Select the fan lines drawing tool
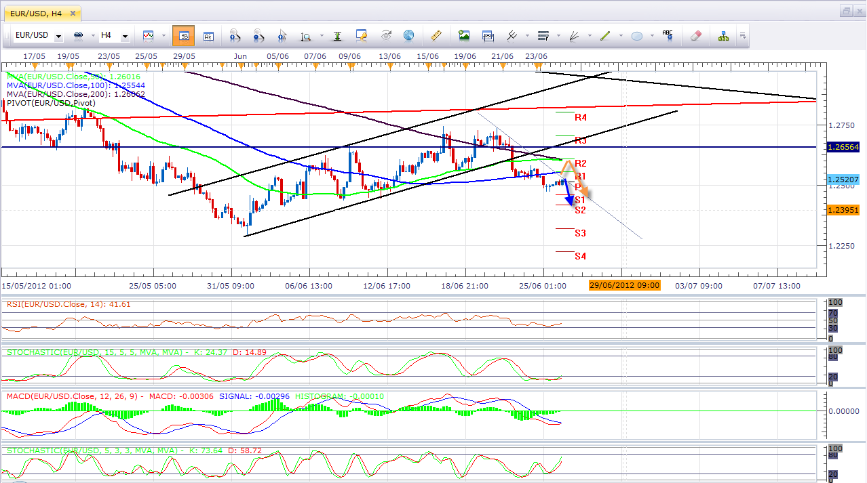Screen dimensions: 867x483 [x=575, y=35]
